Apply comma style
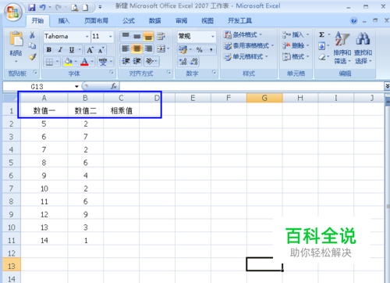The width and height of the screenshot is (390, 283). tap(211, 49)
